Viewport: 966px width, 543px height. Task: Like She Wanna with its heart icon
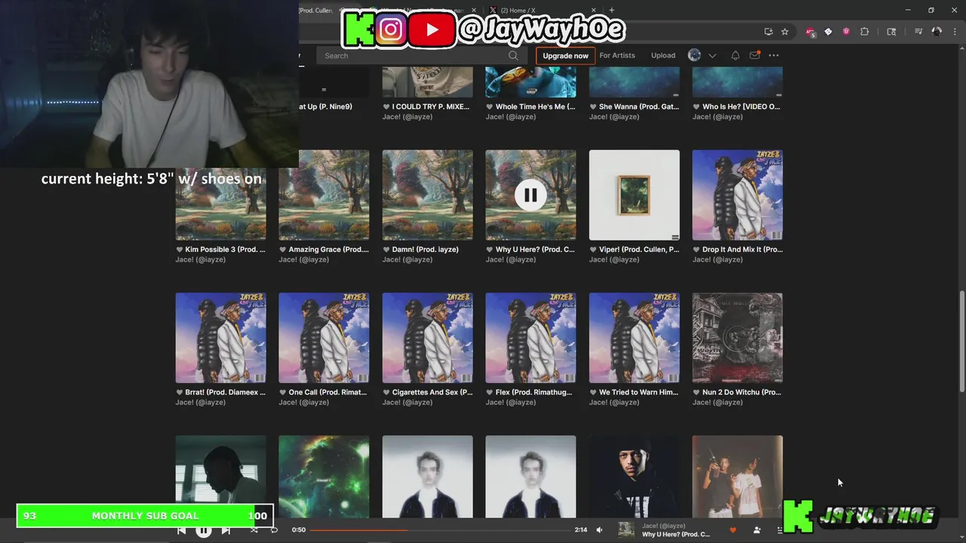click(593, 107)
